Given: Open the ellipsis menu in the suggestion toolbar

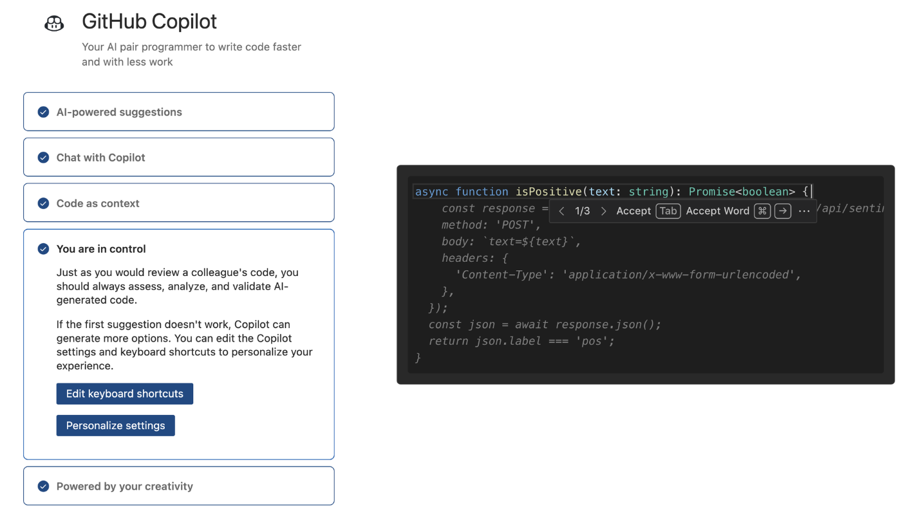Looking at the screenshot, I should [x=804, y=210].
